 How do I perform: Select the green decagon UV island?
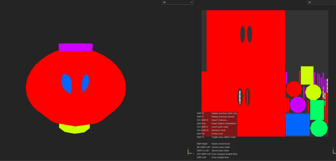[319, 128]
